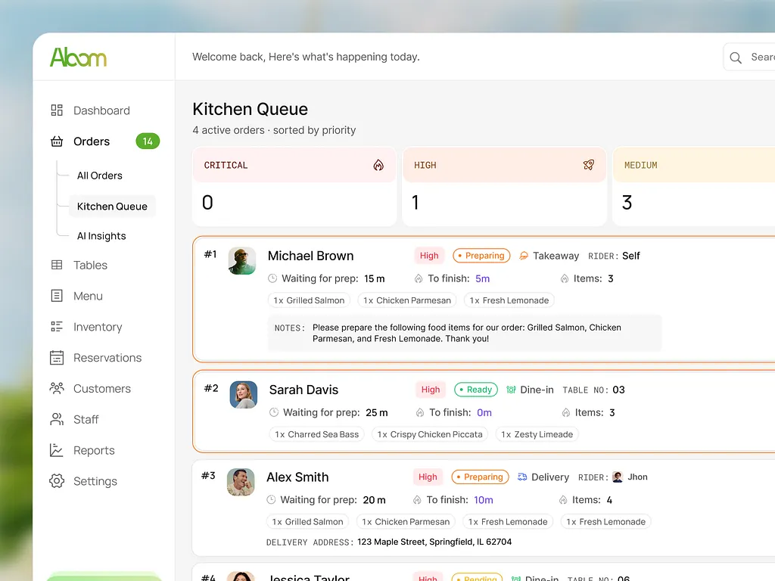
Task: Click the Orders count badge 14
Action: click(x=148, y=141)
